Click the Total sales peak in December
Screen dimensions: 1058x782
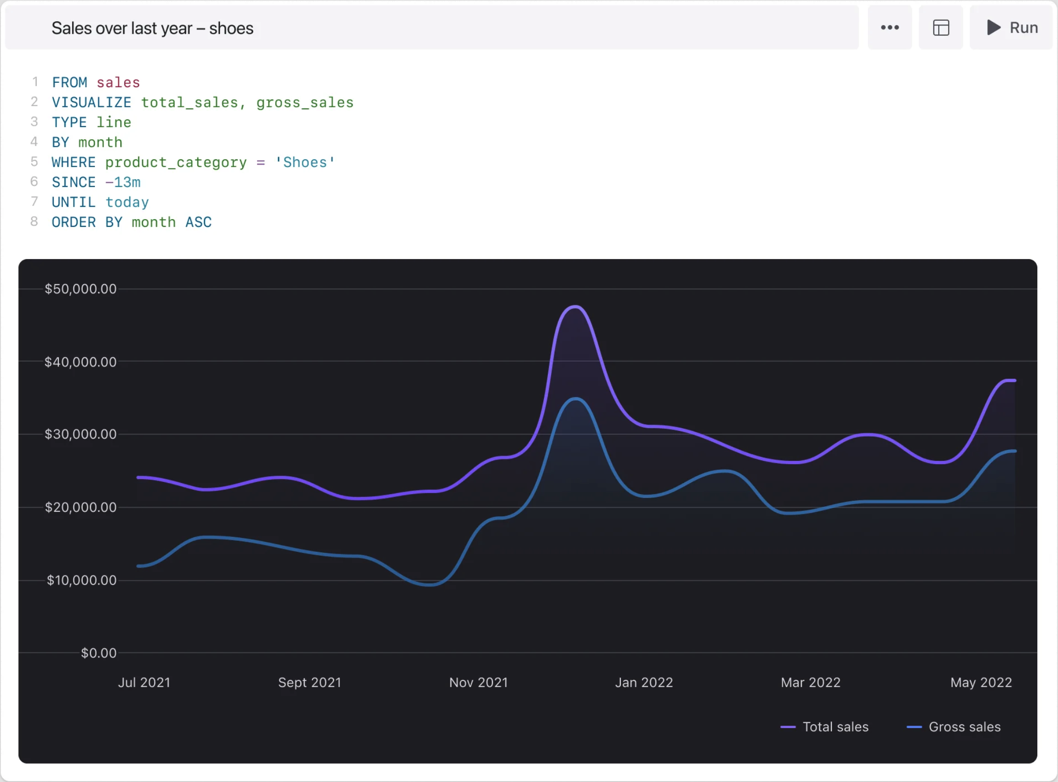(x=575, y=307)
